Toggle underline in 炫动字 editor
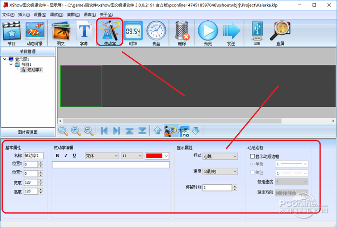This screenshot has width=337, height=228. (74, 156)
